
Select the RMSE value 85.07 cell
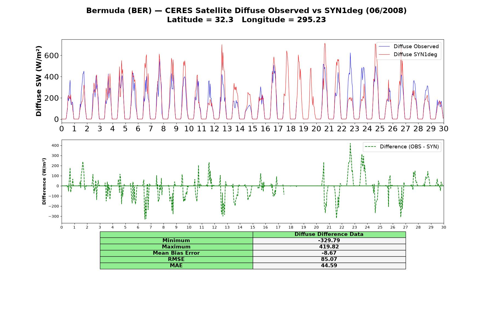click(x=329, y=259)
